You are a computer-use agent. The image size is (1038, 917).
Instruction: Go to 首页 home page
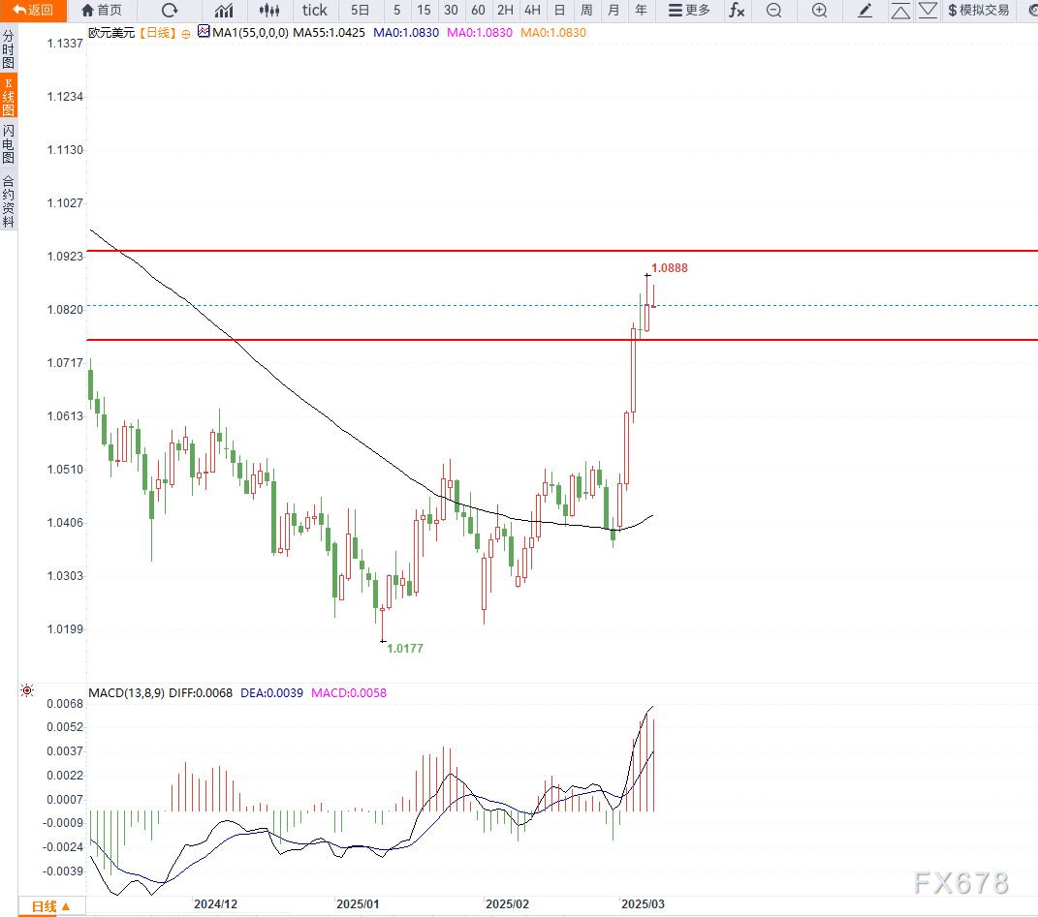(x=102, y=10)
